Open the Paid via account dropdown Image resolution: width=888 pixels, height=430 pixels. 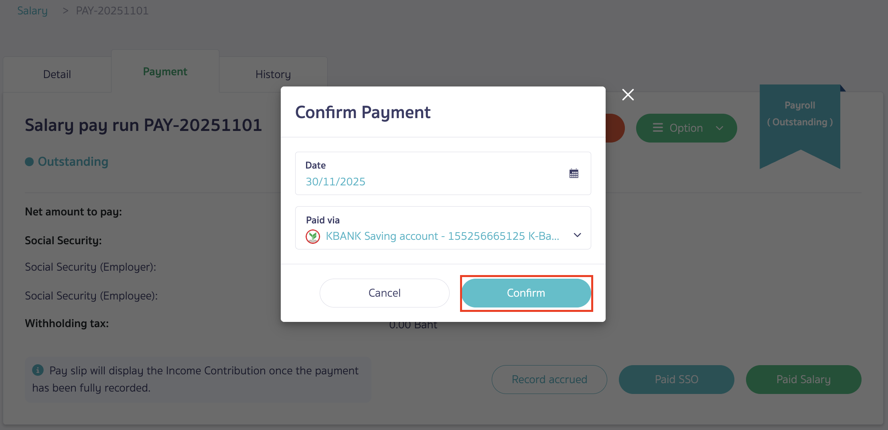point(577,235)
